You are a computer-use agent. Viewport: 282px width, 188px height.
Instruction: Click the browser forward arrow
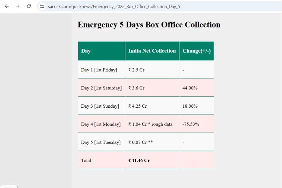click(x=18, y=7)
